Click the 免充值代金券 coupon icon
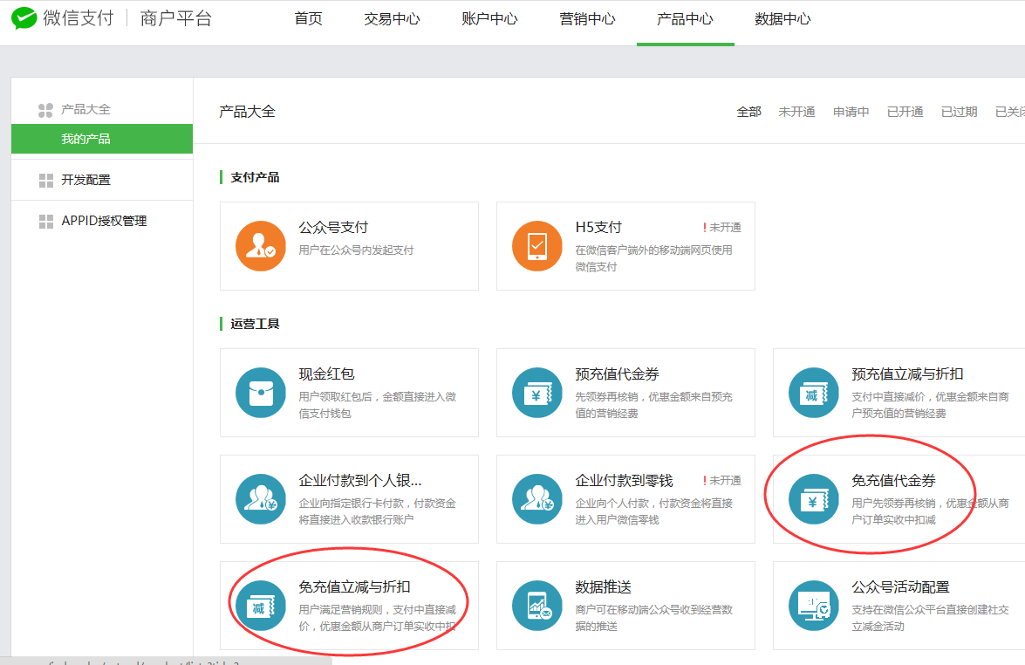This screenshot has height=665, width=1025. click(x=814, y=499)
